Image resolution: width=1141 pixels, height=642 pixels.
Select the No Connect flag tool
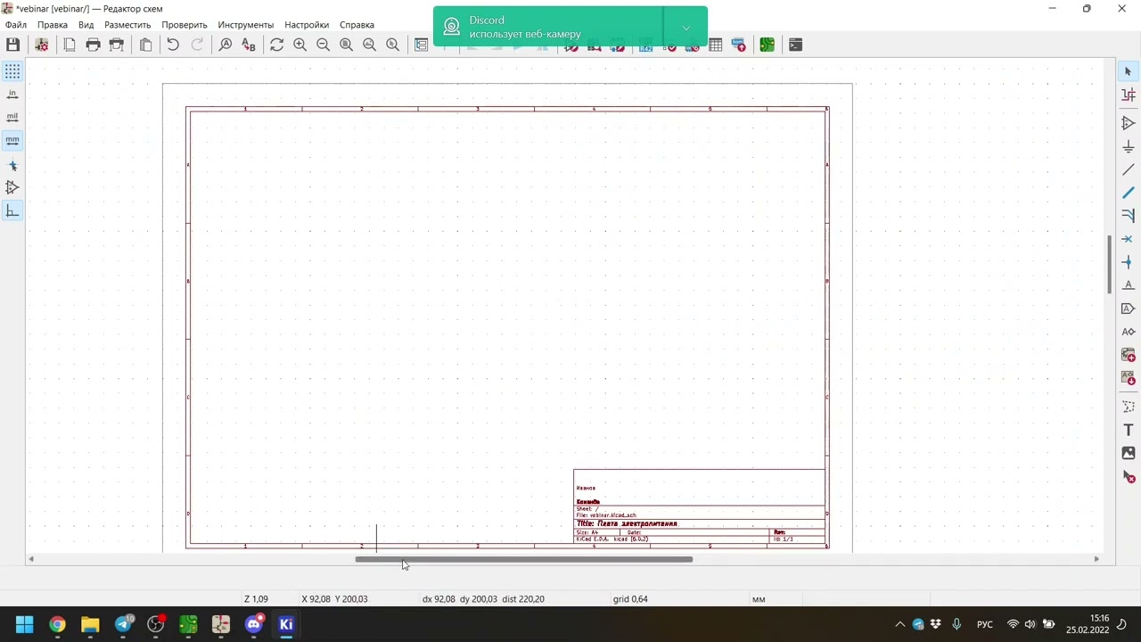1128,239
